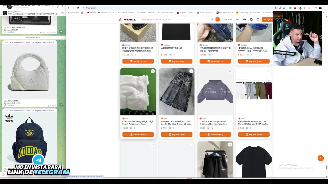Open the gothic hip-hop jeans thumbnail

pyautogui.click(x=177, y=92)
